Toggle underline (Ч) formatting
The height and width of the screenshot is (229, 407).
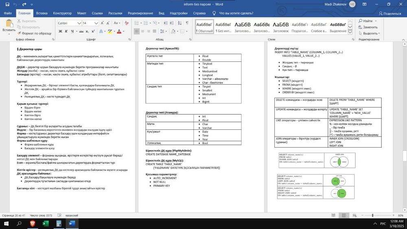point(72,31)
